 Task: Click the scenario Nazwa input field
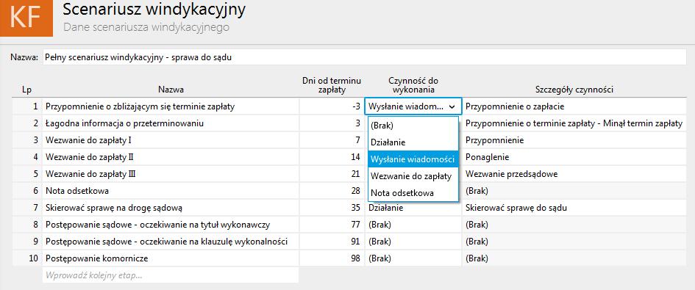pyautogui.click(x=364, y=57)
